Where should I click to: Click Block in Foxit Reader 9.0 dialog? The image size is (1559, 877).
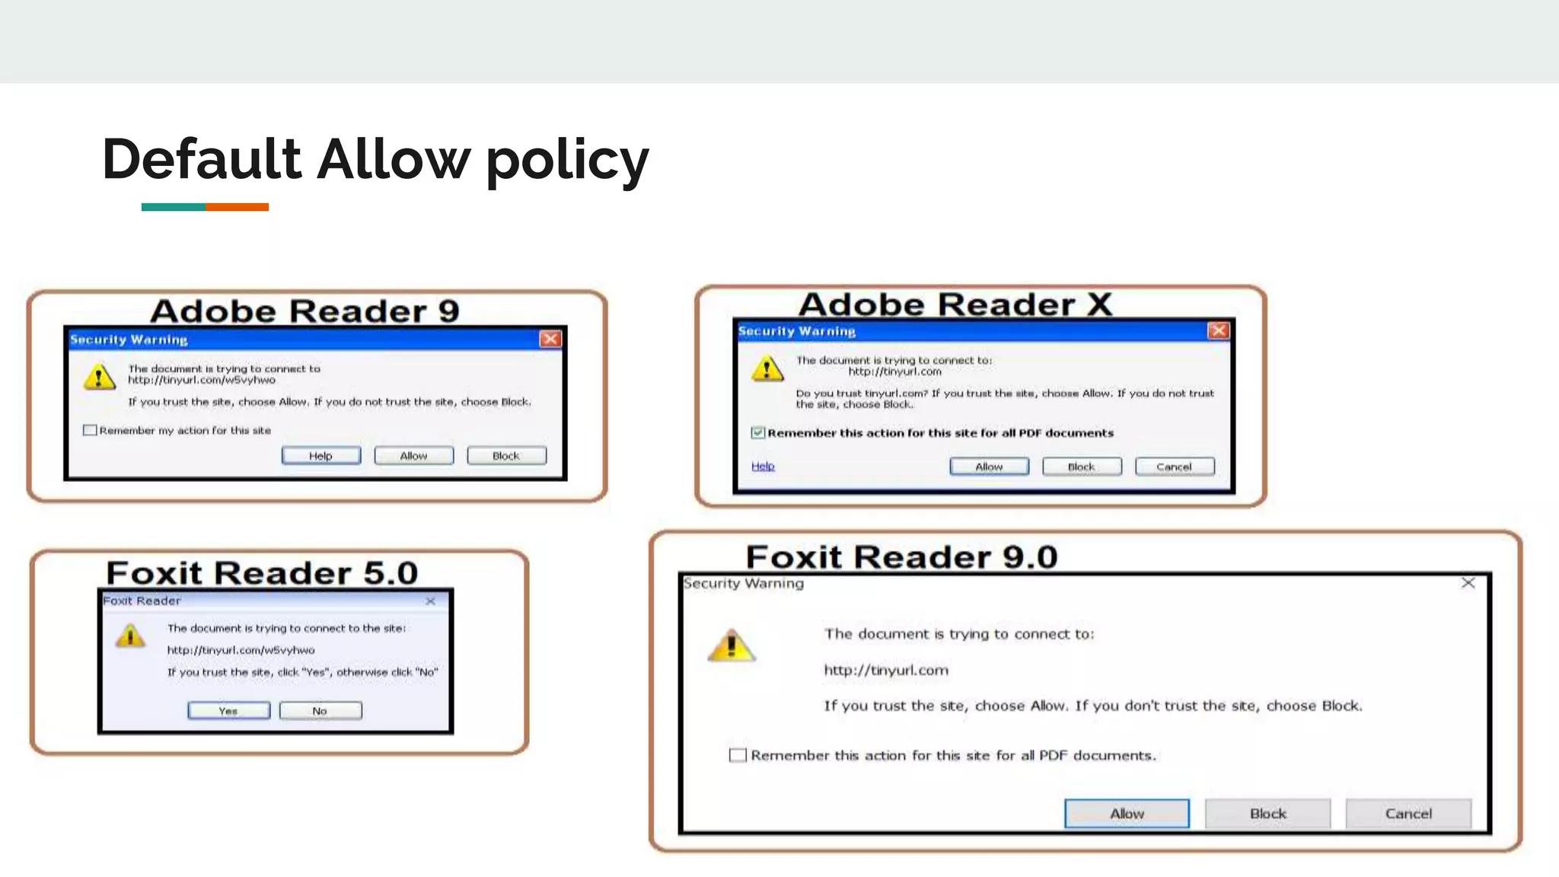point(1268,813)
